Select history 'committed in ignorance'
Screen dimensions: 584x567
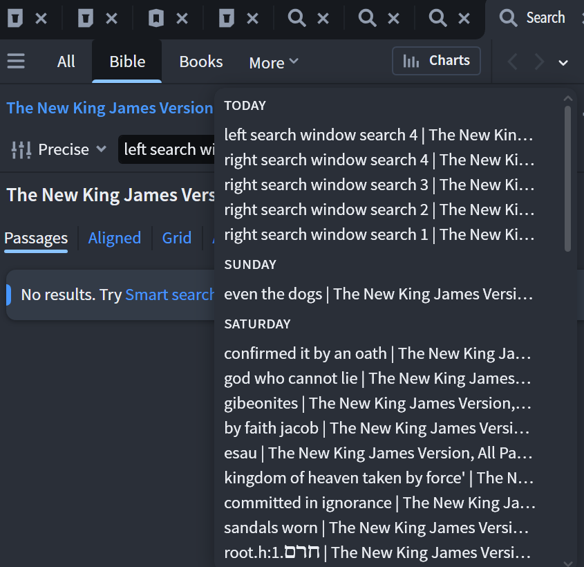click(379, 503)
